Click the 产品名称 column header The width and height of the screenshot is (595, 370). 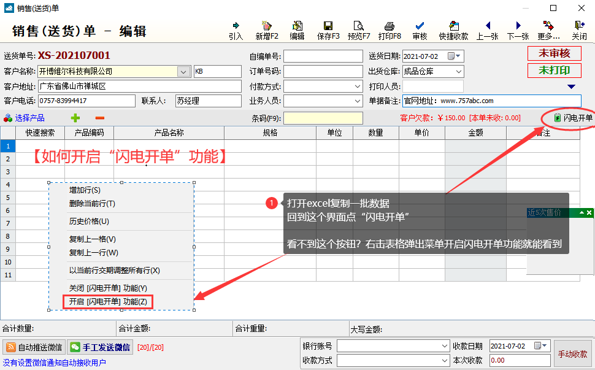169,133
